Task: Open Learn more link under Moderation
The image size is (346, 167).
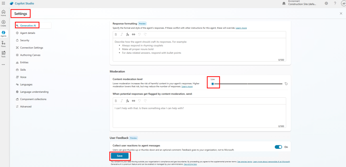Action: [187, 87]
